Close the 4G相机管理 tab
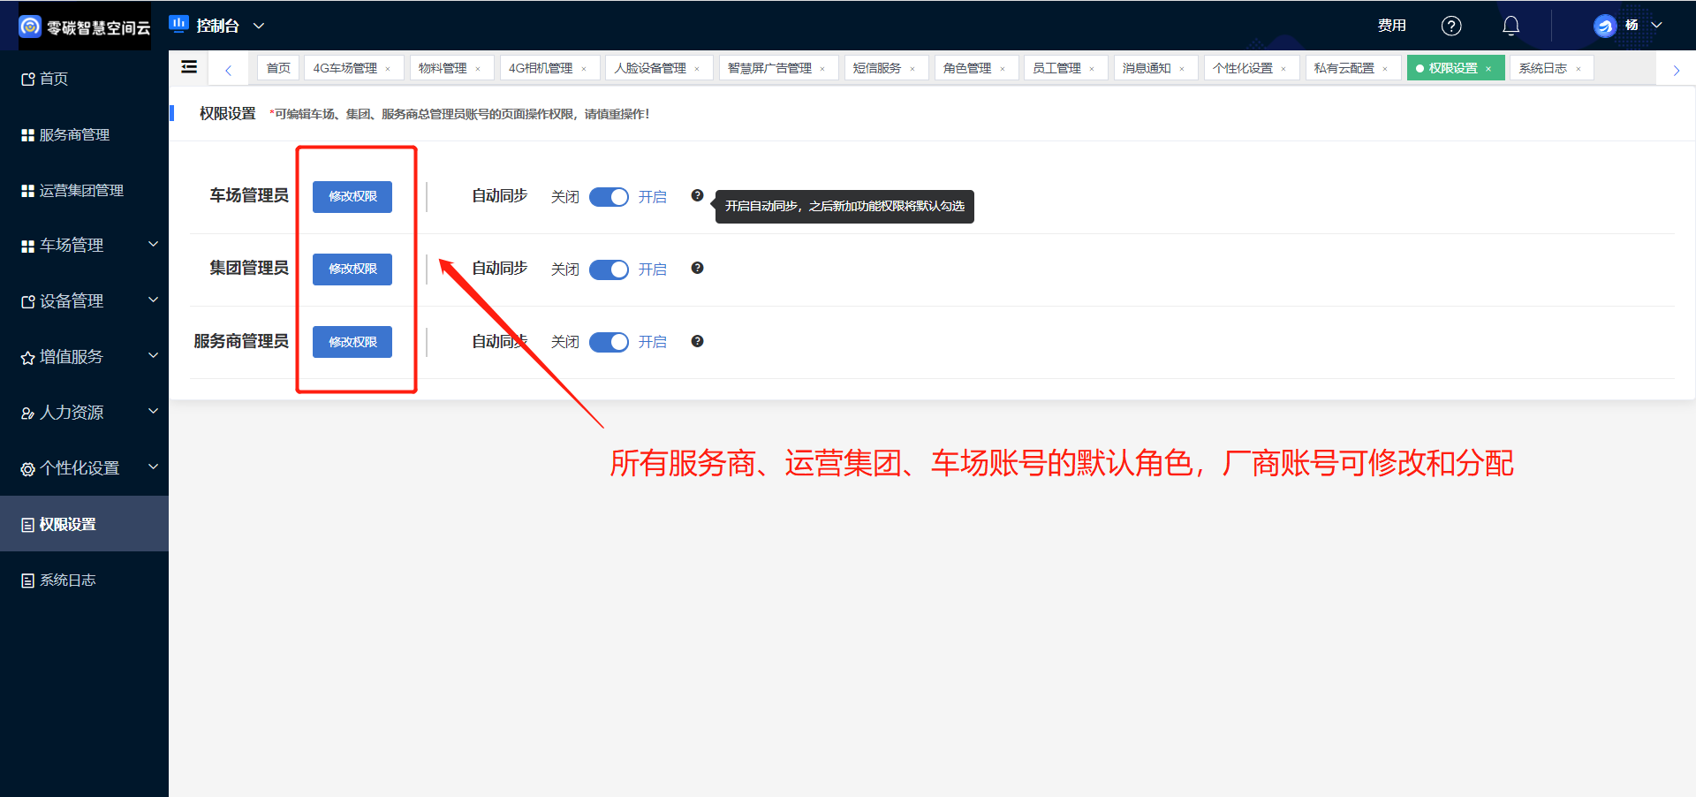This screenshot has width=1696, height=797. tap(584, 69)
